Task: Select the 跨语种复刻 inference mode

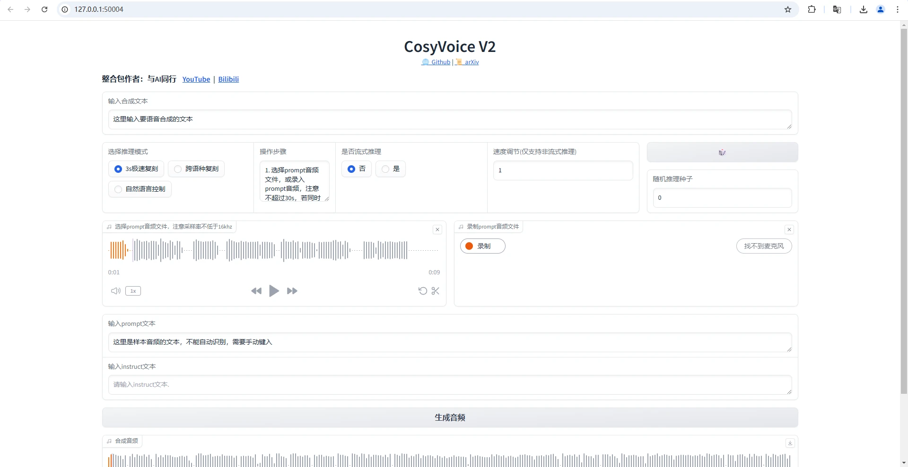Action: pos(196,169)
